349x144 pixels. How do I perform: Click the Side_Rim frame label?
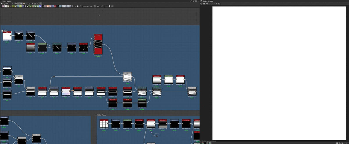click(x=102, y=115)
